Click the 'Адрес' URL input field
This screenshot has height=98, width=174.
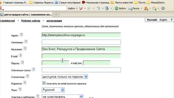[81, 35]
